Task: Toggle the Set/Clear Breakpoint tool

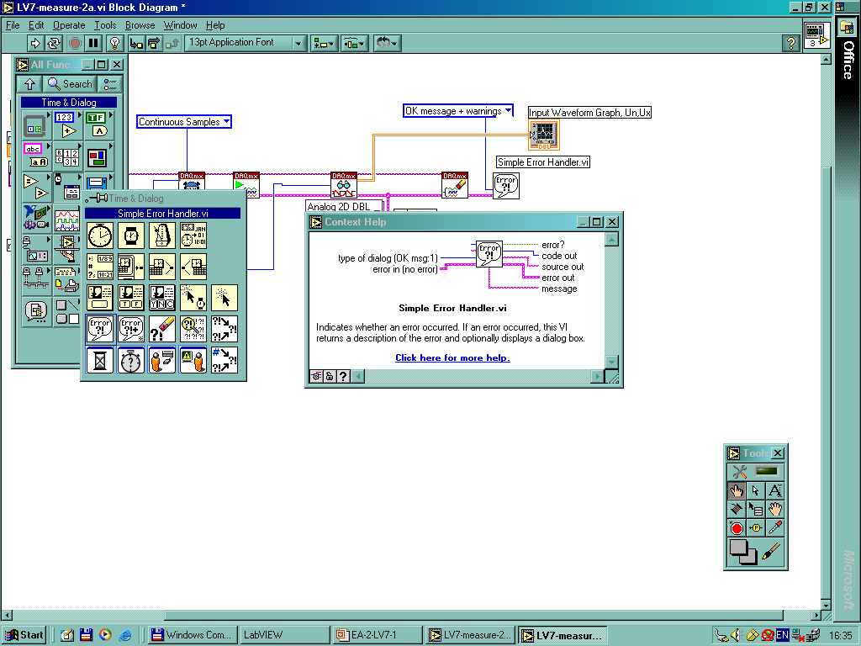Action: [737, 528]
